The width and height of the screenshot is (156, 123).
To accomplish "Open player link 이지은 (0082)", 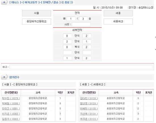I will pos(11,114).
